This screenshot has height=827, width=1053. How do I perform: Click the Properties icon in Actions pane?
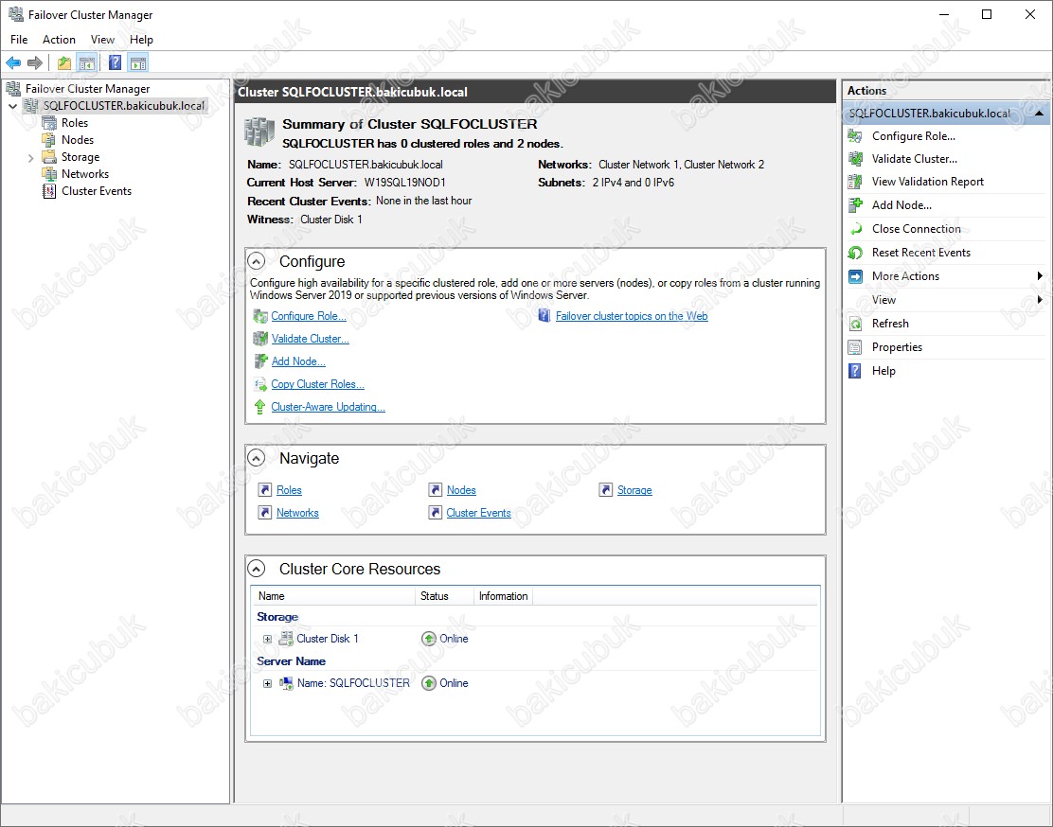(x=855, y=347)
